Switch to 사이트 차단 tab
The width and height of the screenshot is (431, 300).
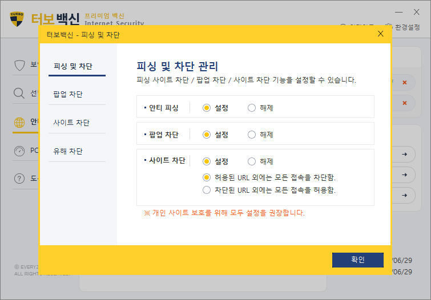click(x=71, y=123)
